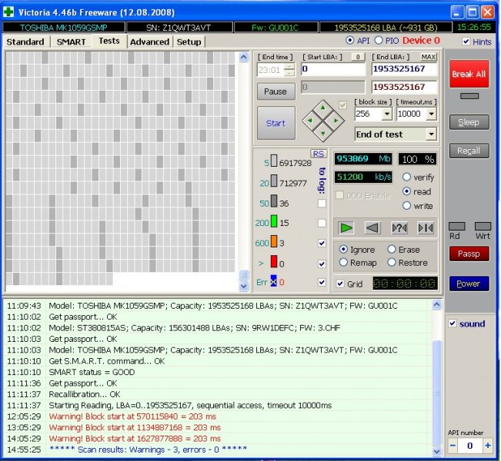The width and height of the screenshot is (501, 461).
Task: Disable the sound checkbox
Action: [453, 323]
